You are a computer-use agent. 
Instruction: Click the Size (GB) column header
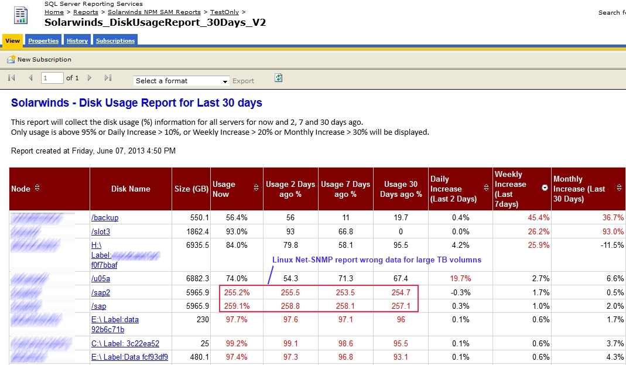pyautogui.click(x=191, y=189)
